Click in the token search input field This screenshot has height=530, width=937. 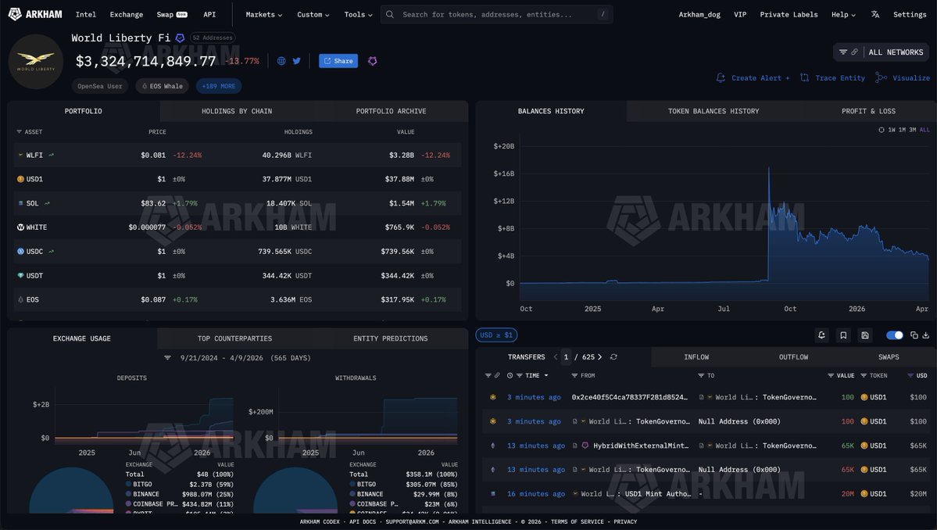click(496, 14)
